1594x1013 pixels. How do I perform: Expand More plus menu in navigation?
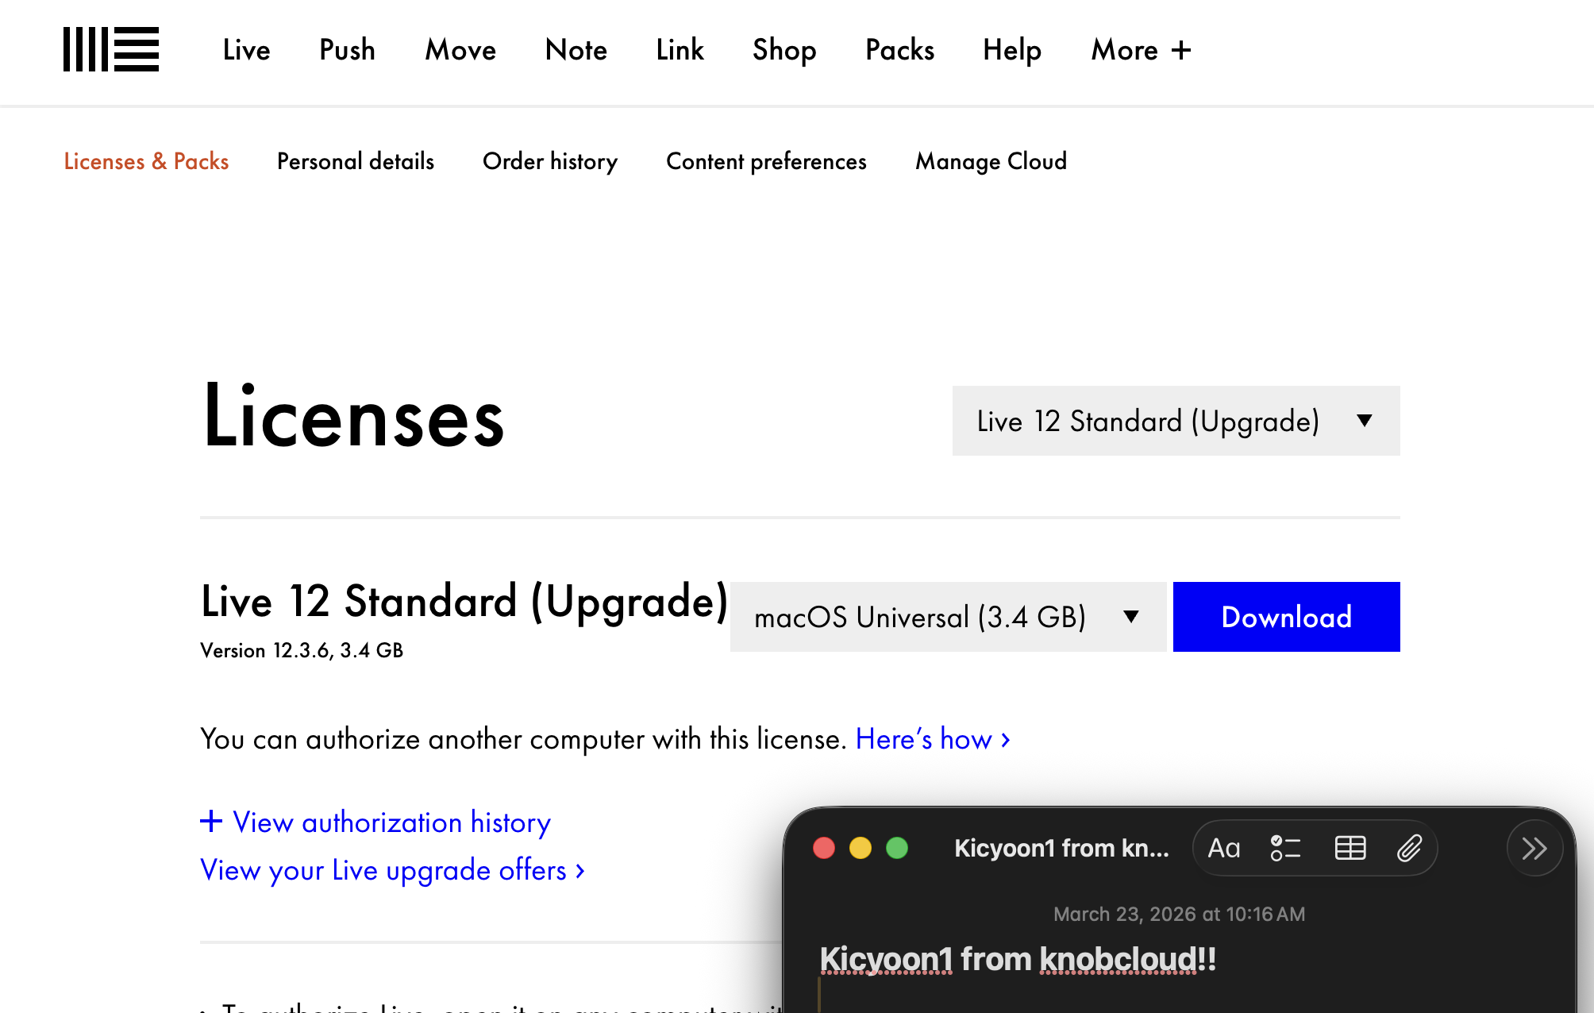[1141, 50]
